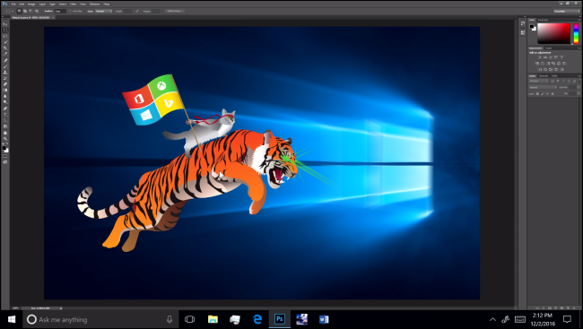Screen dimensions: 583x329
Task: Open the workspace switcher dropdown
Action: pos(567,11)
